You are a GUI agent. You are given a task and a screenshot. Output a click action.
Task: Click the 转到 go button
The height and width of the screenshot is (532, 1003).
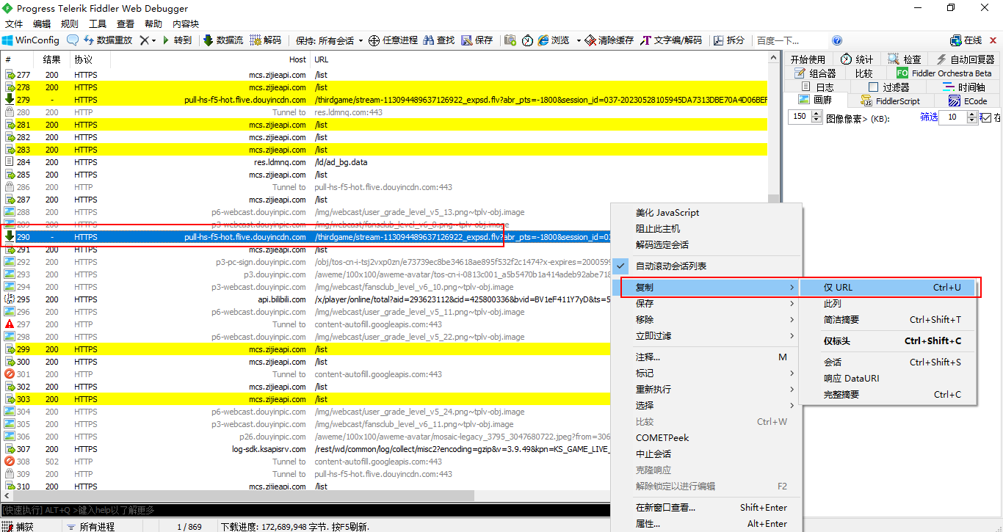tap(176, 40)
